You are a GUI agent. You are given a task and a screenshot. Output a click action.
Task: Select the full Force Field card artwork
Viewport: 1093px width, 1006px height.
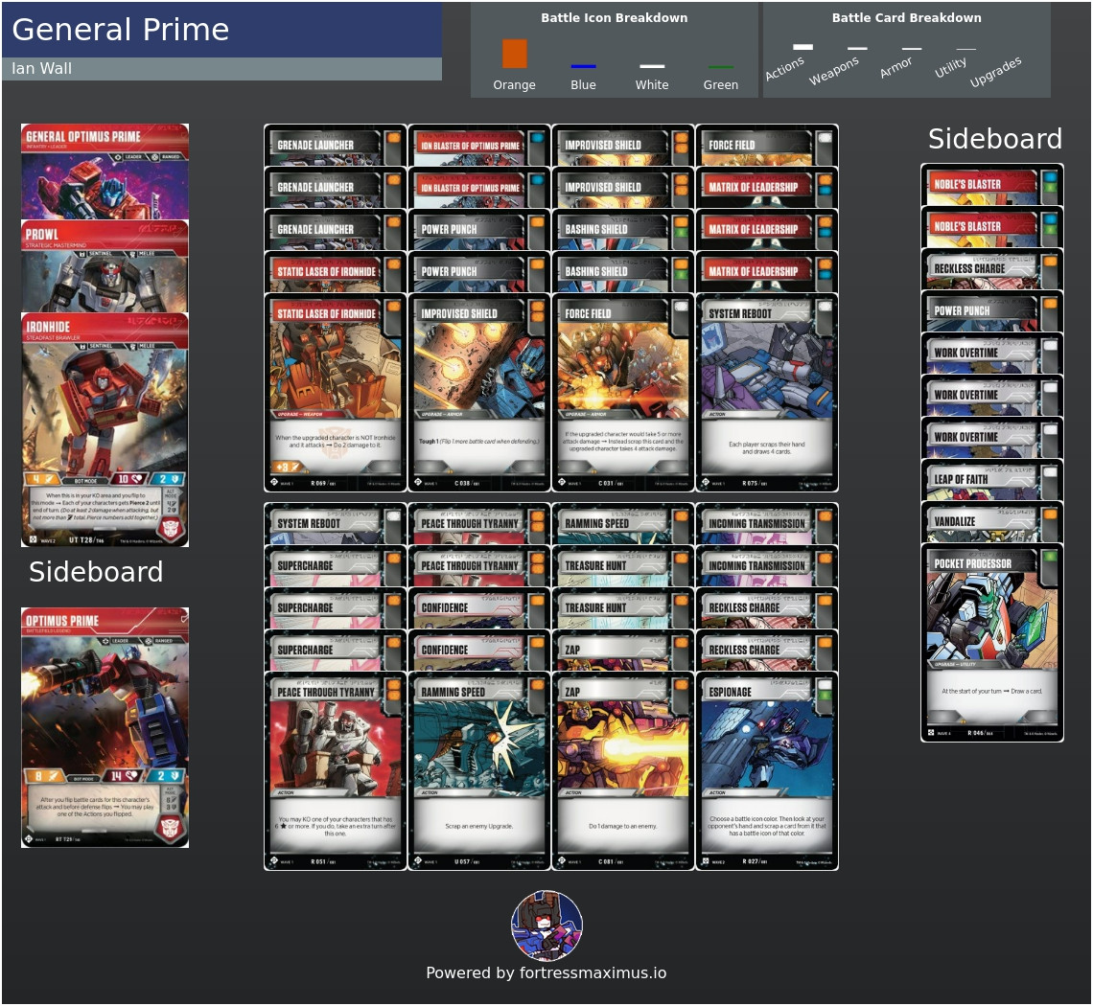point(623,393)
